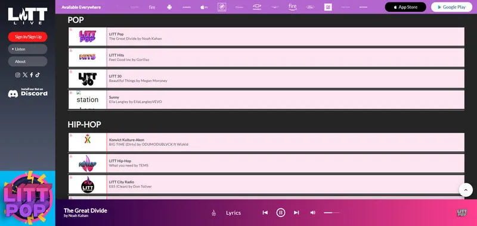Screen dimensions: 477x226
Task: Select 'Beautiful Things by Megan Moroney' text
Action: [x=138, y=81]
